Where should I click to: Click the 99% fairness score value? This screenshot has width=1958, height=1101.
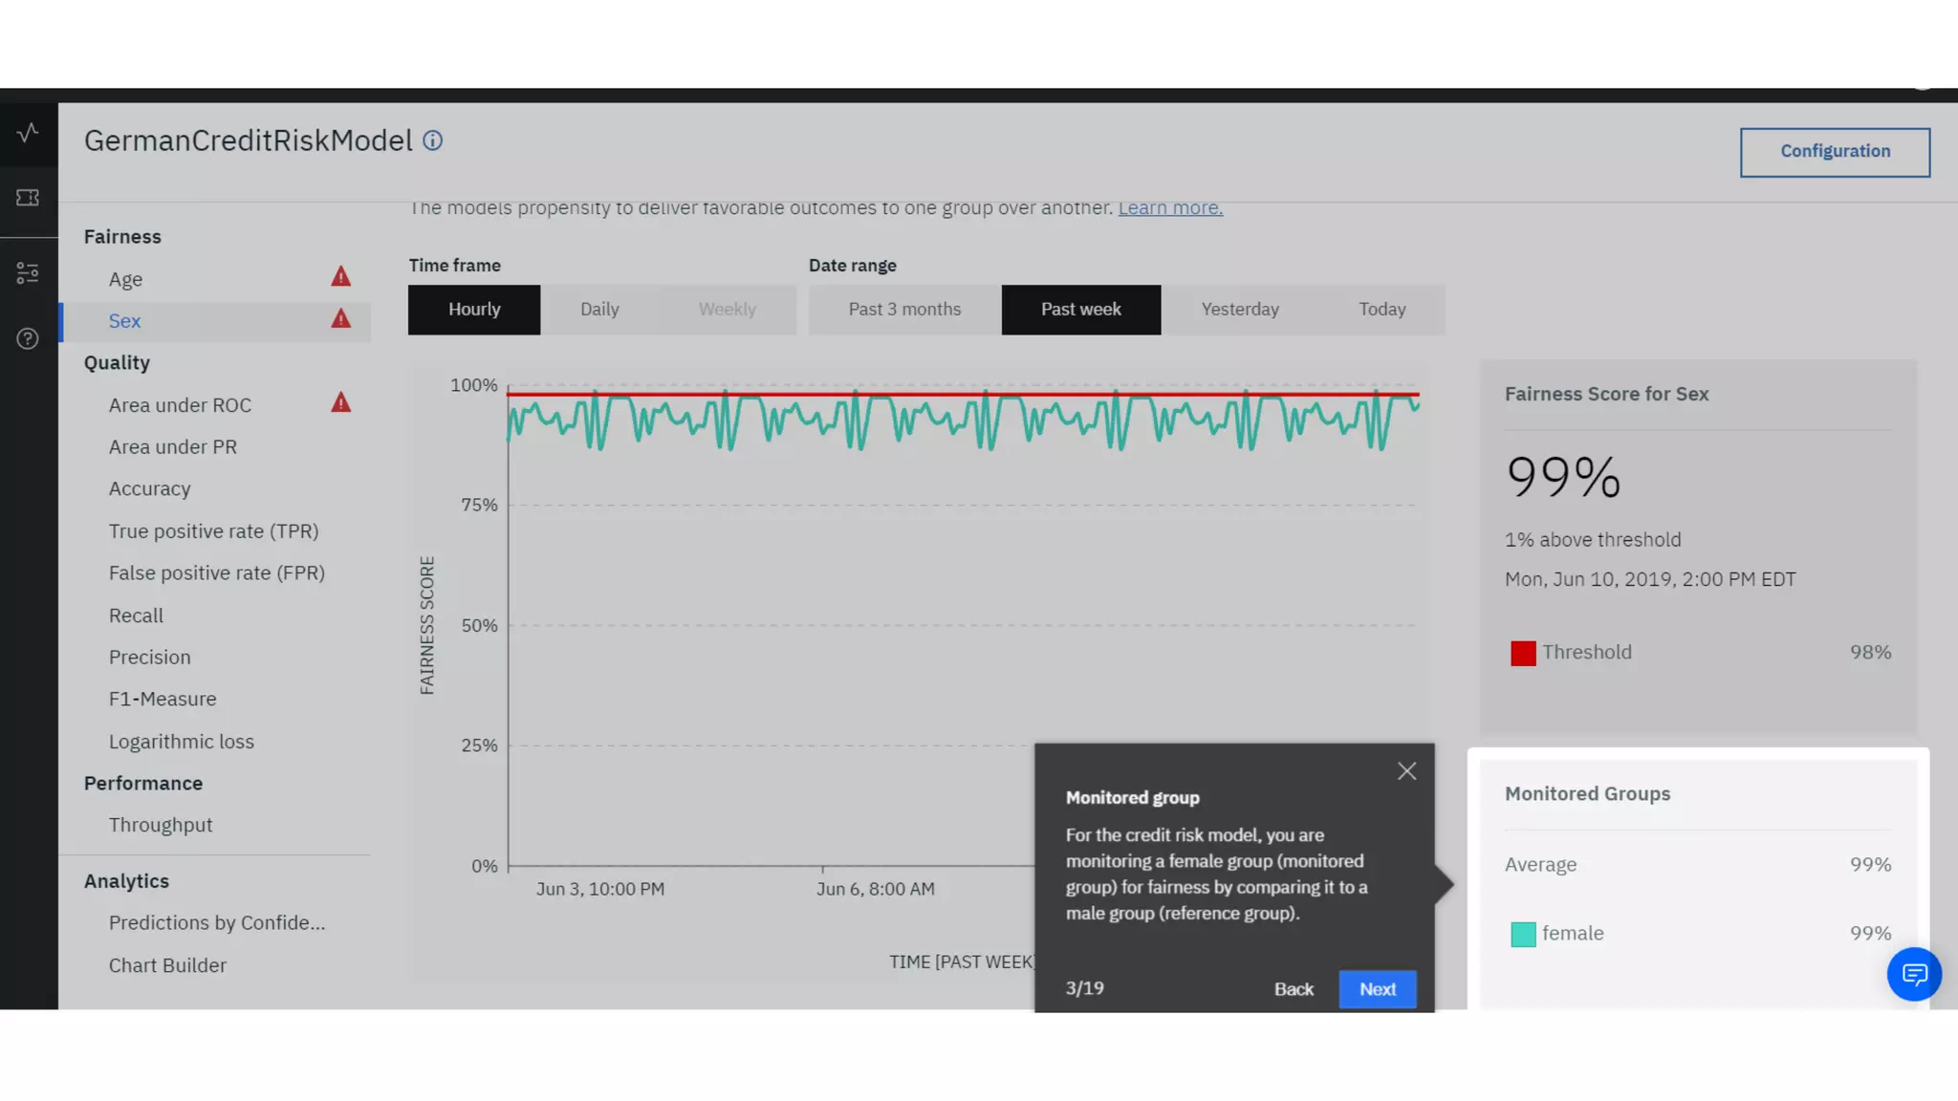1563,476
